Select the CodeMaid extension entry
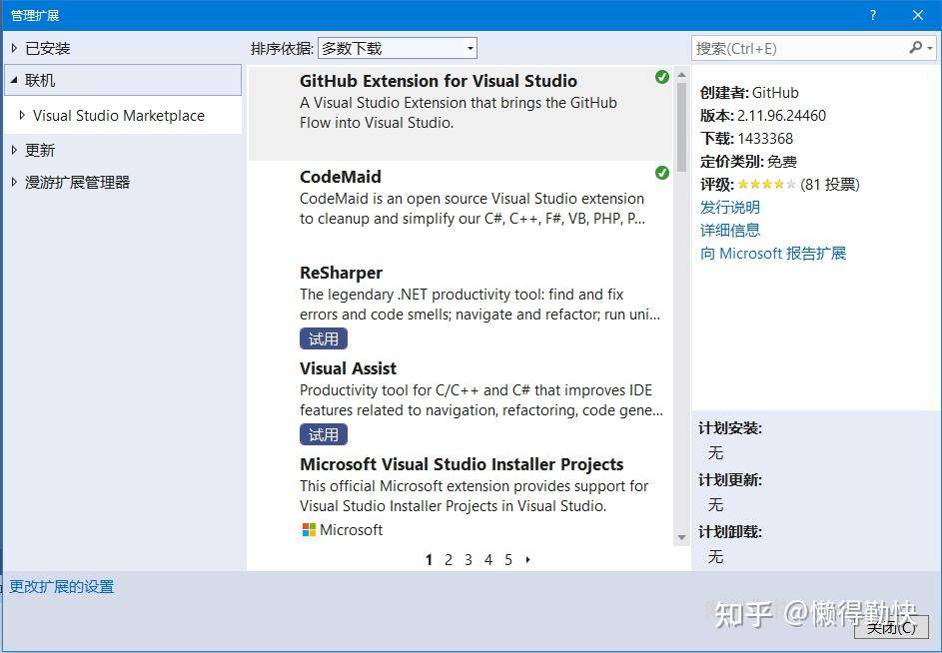The height and width of the screenshot is (653, 942). click(x=461, y=209)
